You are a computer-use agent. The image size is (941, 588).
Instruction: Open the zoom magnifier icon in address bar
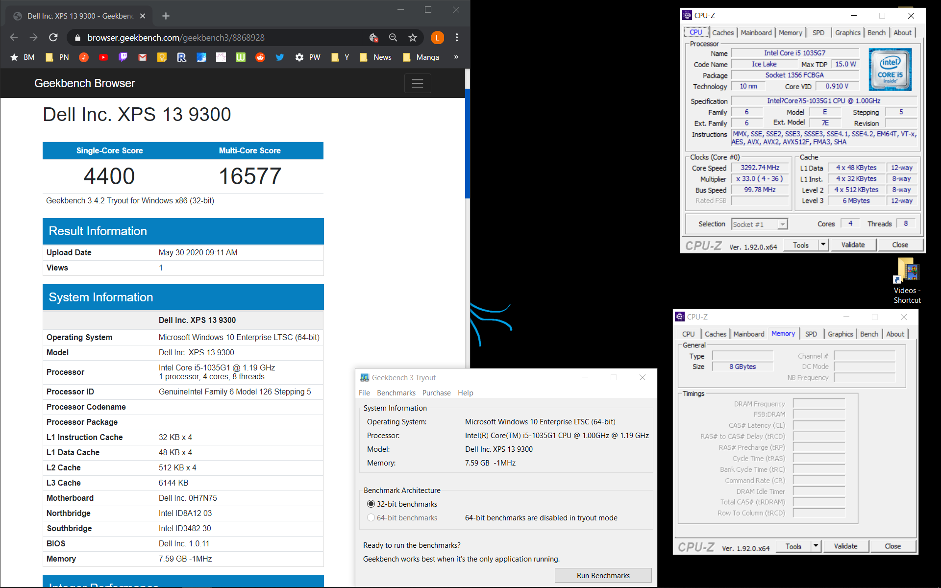tap(393, 37)
